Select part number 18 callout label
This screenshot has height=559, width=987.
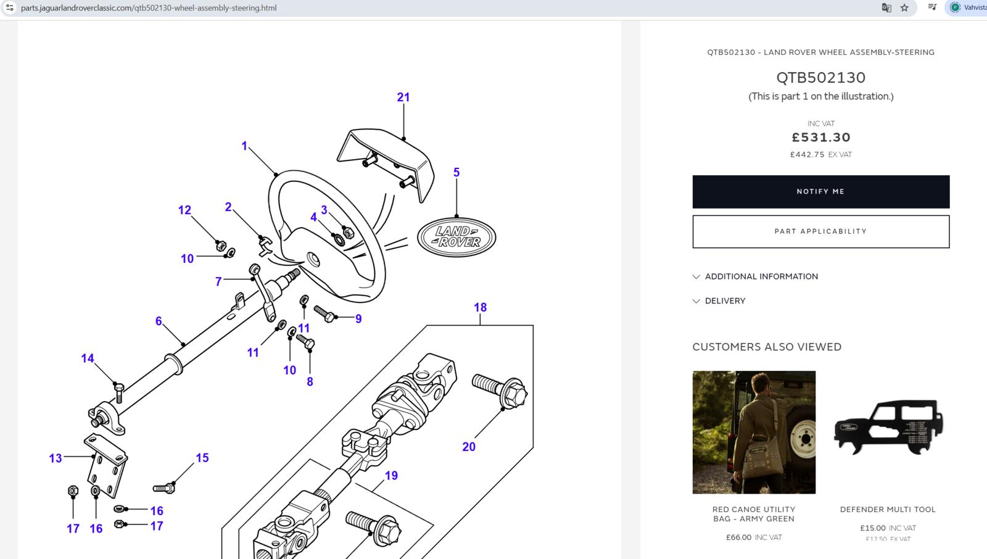click(x=480, y=307)
